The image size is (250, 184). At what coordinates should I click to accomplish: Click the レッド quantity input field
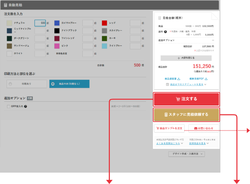pos(135,23)
